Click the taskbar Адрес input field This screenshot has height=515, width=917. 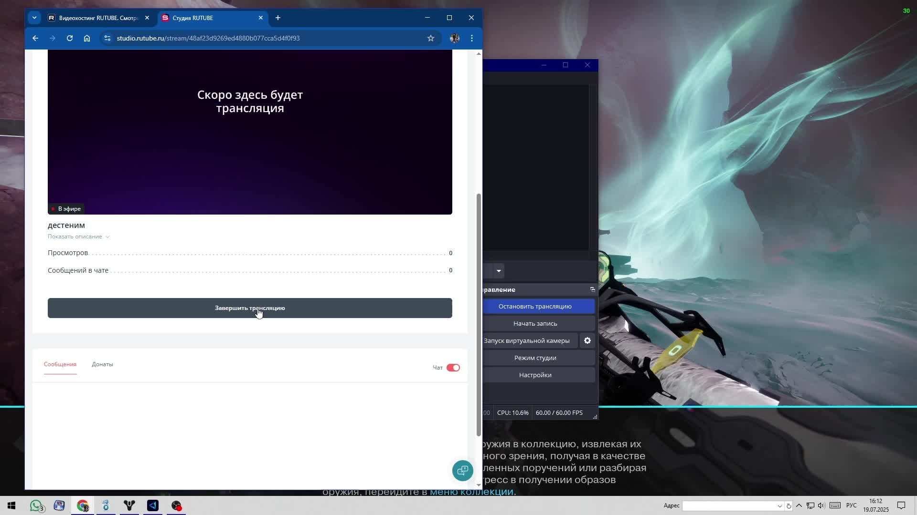click(x=729, y=505)
